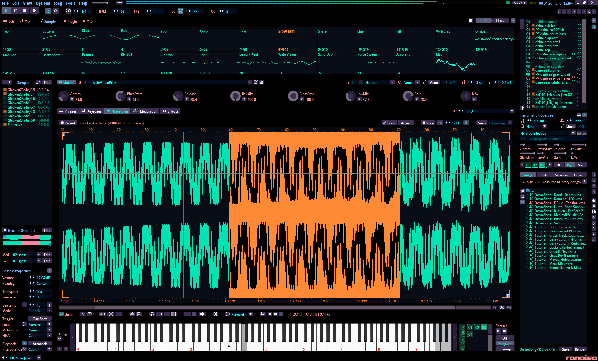Click the waveform horizontal scrollbar
Viewport: 598px width, 361px height.
point(276,307)
